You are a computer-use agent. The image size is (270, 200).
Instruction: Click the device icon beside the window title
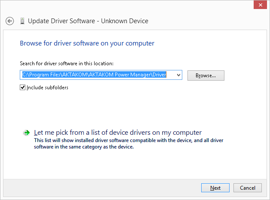click(x=22, y=21)
